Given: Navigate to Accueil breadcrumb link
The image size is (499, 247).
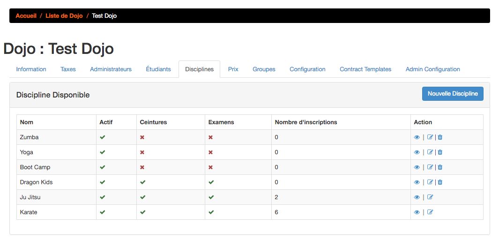Looking at the screenshot, I should pyautogui.click(x=26, y=15).
